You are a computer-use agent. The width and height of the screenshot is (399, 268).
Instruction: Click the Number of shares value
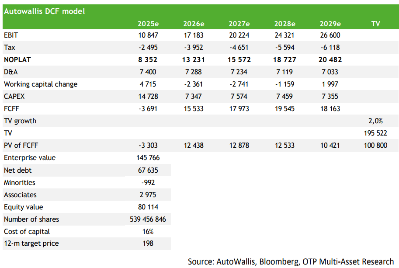148,219
